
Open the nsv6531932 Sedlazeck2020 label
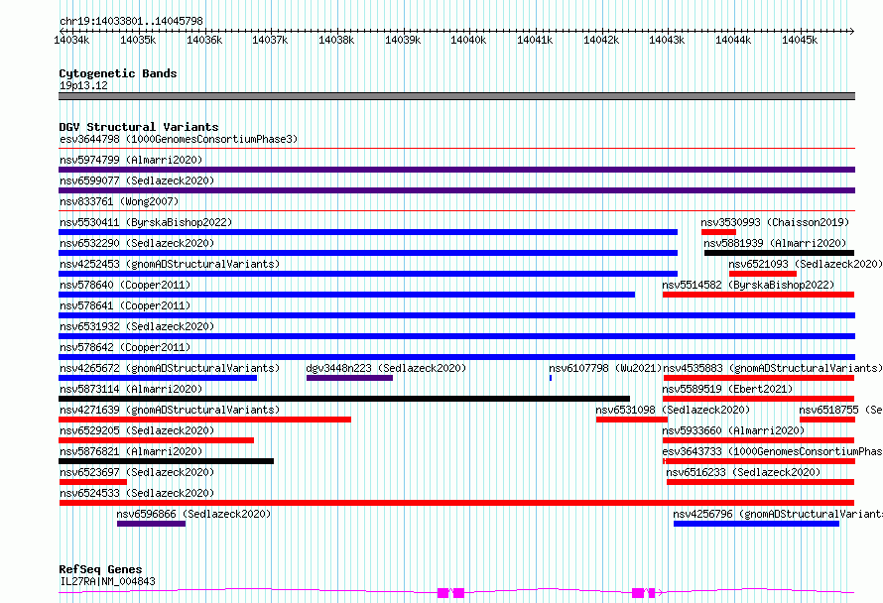tap(137, 326)
